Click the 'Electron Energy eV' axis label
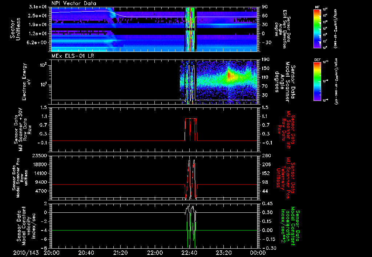The height and width of the screenshot is (257, 372). click(x=26, y=82)
